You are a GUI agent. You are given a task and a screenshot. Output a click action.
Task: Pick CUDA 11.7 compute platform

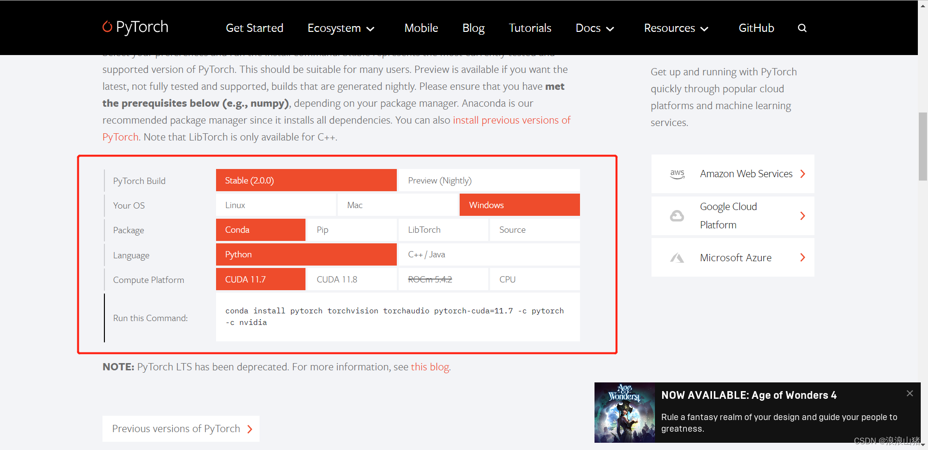pyautogui.click(x=261, y=279)
